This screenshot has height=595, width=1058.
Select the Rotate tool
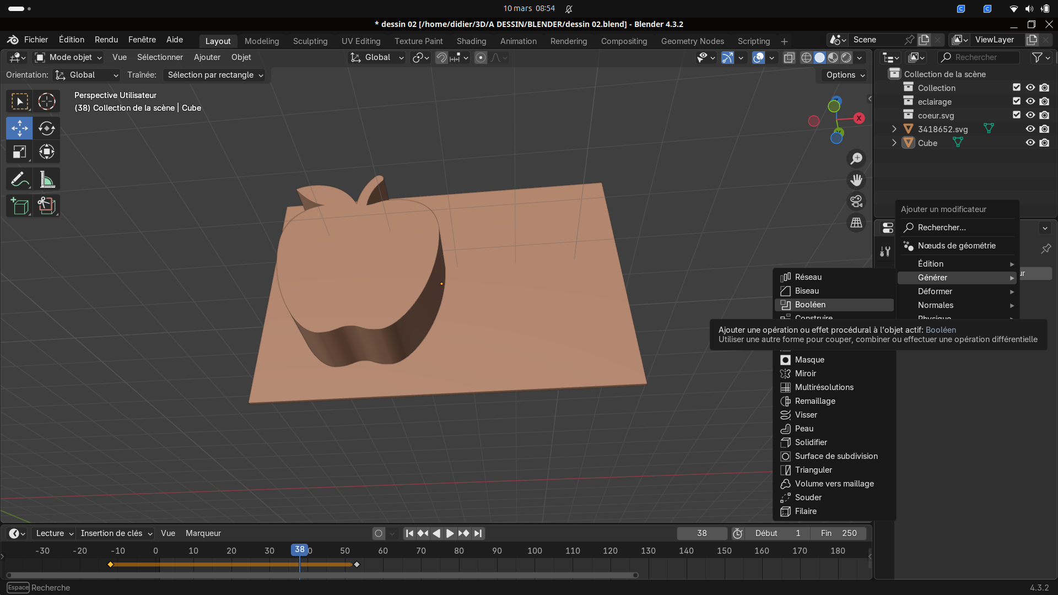point(47,128)
